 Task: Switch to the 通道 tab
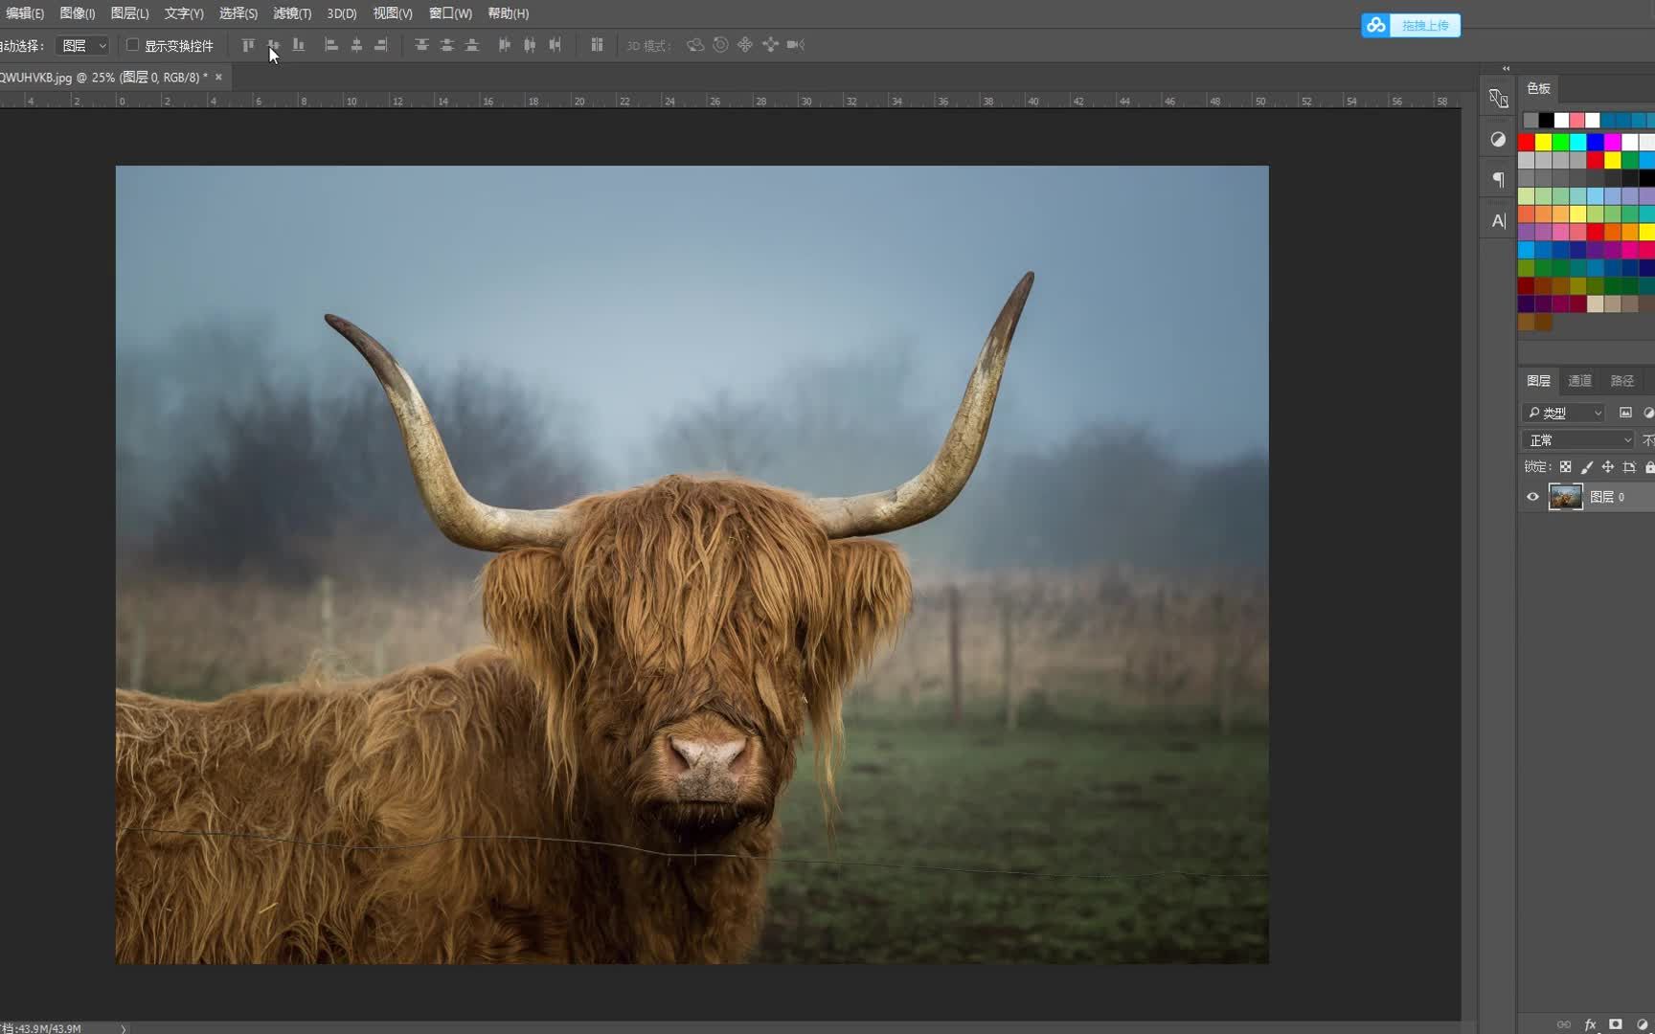[1579, 381]
